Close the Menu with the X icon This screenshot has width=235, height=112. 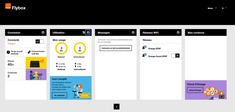(216, 8)
